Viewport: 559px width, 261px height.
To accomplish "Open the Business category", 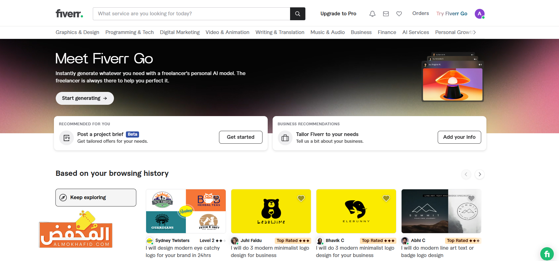I will [x=361, y=32].
